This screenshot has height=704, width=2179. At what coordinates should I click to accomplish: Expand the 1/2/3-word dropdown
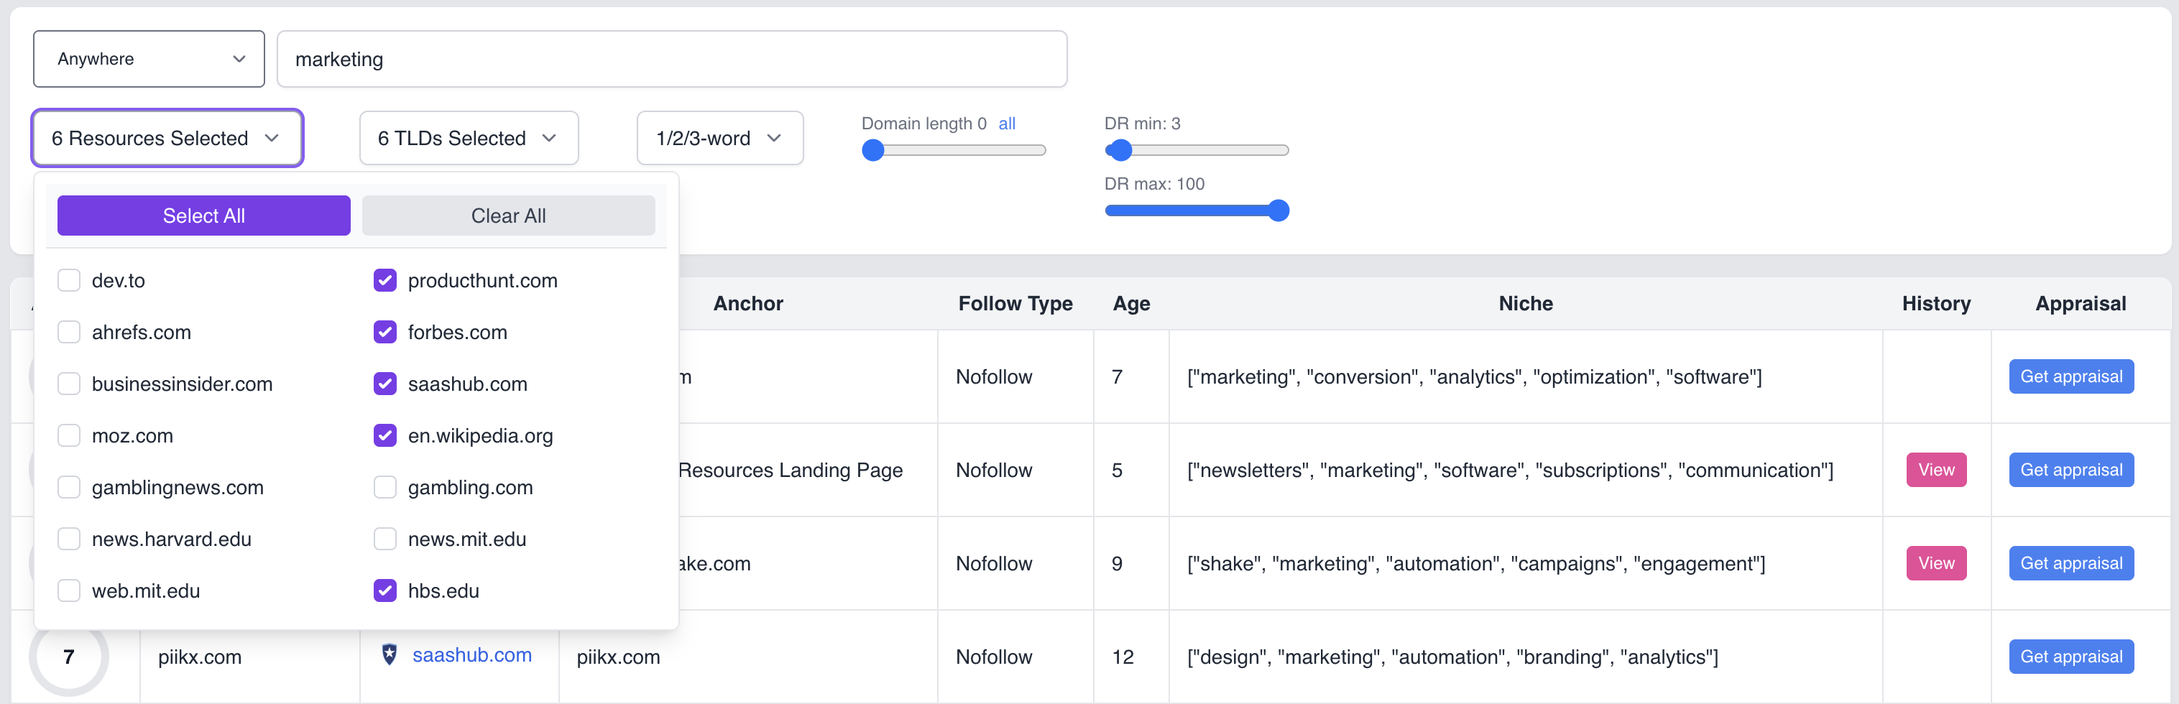(x=719, y=138)
